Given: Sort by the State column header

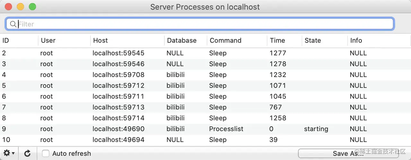Looking at the screenshot, I should tap(313, 40).
